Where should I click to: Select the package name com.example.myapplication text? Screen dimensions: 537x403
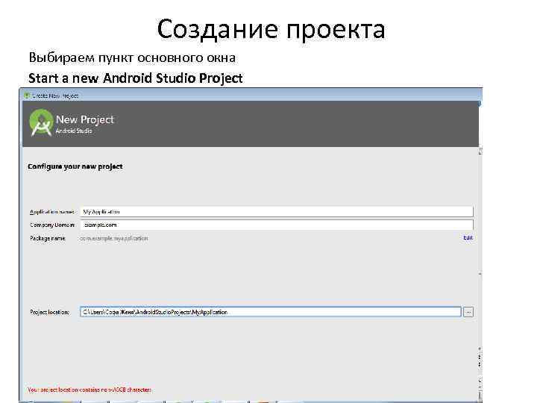point(113,238)
